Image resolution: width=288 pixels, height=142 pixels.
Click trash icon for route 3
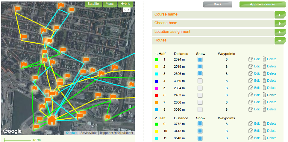pos(264,74)
